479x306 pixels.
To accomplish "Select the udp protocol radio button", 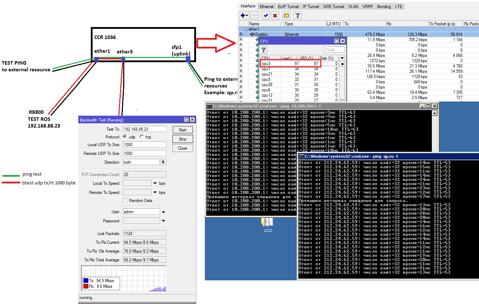I will point(125,137).
